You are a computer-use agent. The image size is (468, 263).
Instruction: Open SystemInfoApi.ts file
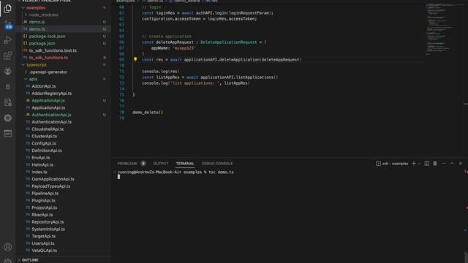pyautogui.click(x=48, y=229)
